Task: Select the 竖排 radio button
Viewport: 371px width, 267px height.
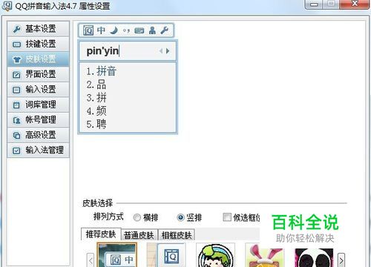Action: pyautogui.click(x=181, y=217)
